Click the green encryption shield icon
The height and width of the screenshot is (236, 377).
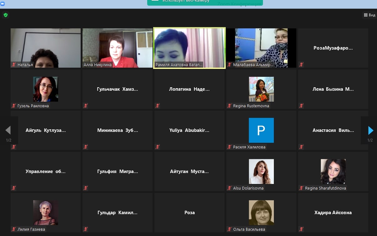pyautogui.click(x=5, y=15)
